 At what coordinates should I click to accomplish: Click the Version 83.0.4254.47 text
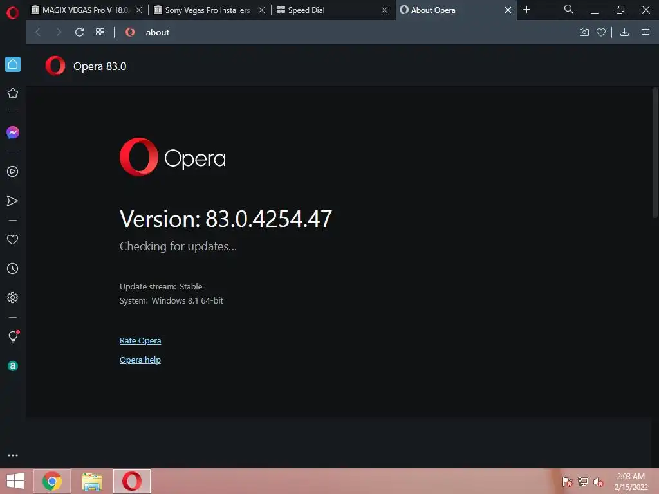226,219
